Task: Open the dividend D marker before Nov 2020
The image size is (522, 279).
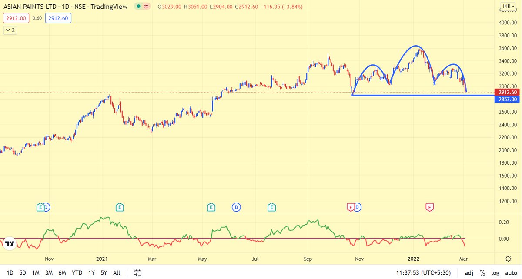Action: click(x=47, y=207)
